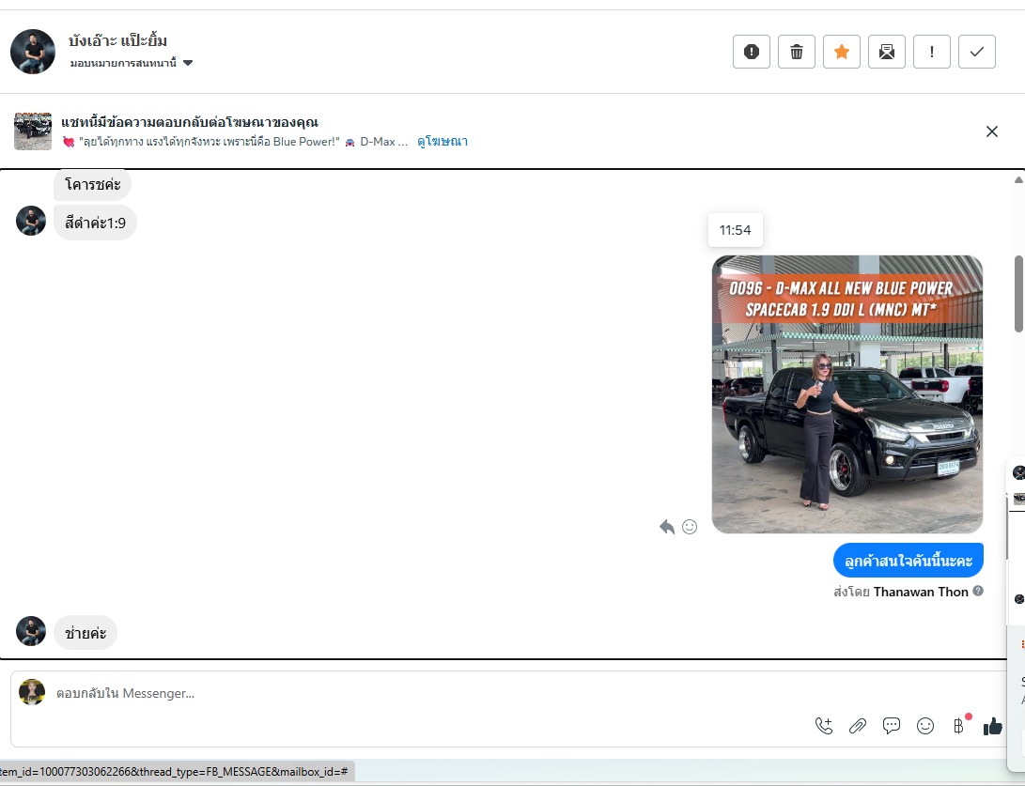This screenshot has height=786, width=1025.
Task: Click sender avatar beside ช่ายค่ะ message
Action: click(31, 630)
